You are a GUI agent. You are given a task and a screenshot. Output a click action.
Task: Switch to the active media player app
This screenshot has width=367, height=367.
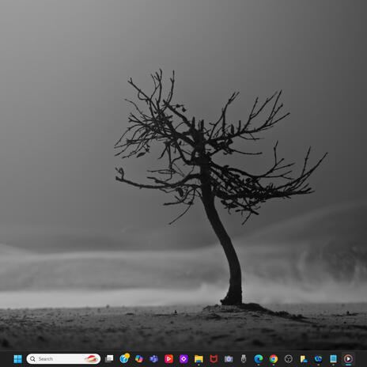coord(348,359)
